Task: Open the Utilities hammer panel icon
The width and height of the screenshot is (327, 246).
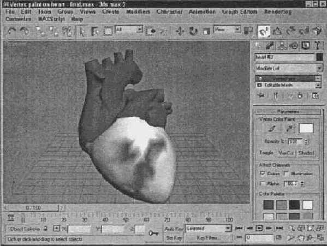Action: (317, 45)
